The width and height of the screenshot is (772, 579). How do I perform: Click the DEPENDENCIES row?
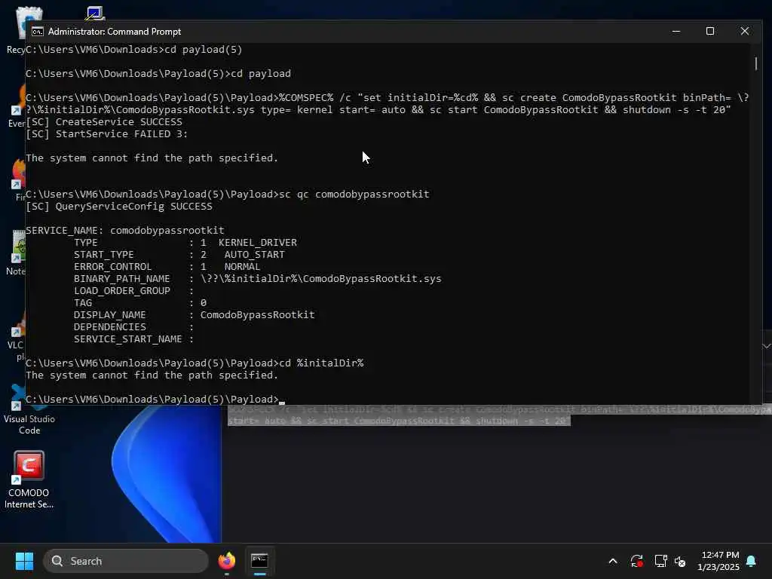134,327
